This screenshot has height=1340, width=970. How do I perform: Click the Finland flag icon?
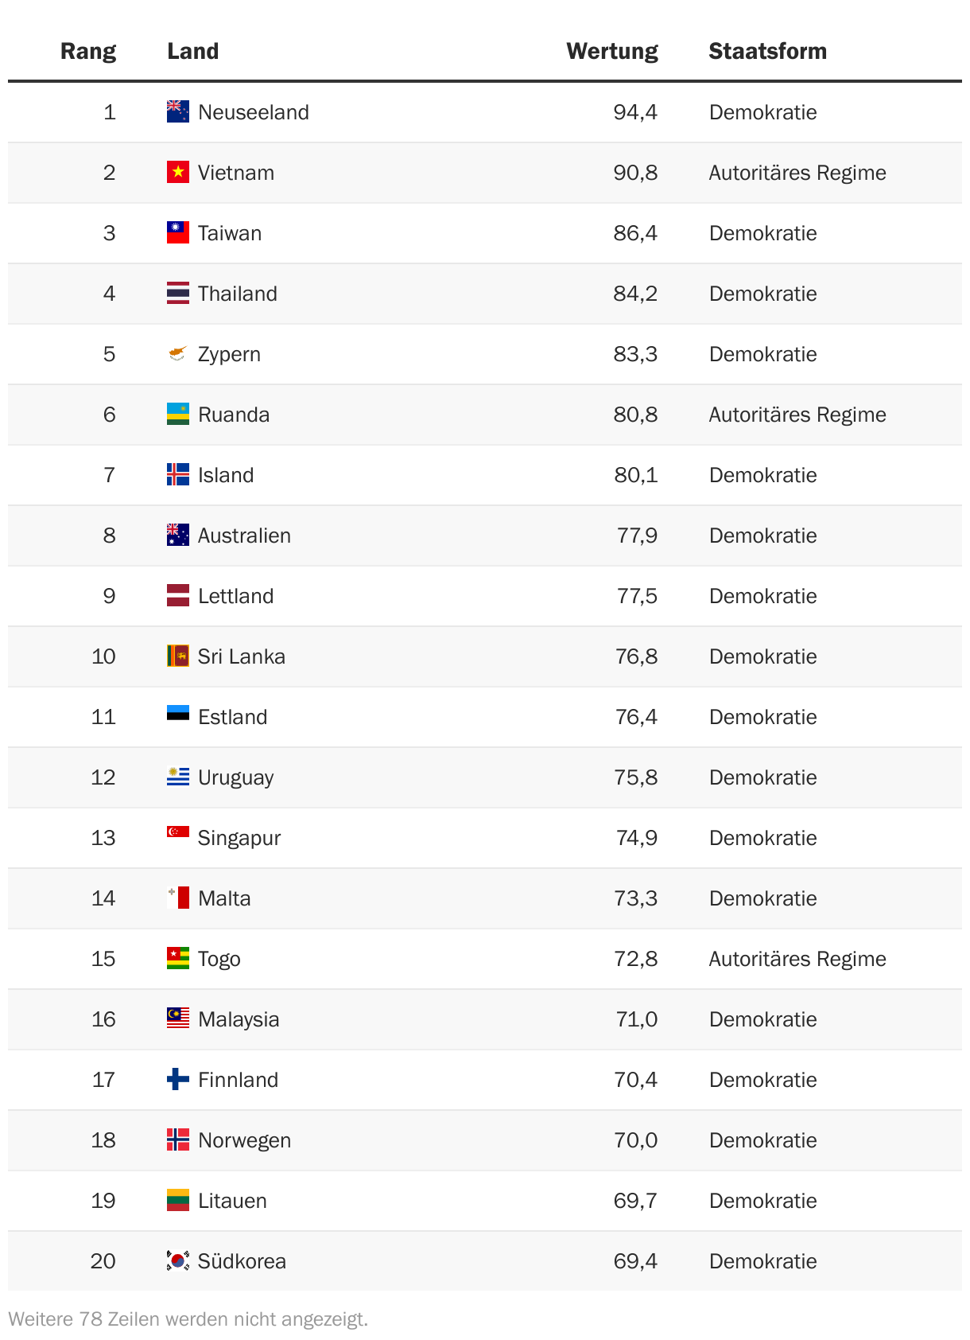click(x=178, y=1080)
